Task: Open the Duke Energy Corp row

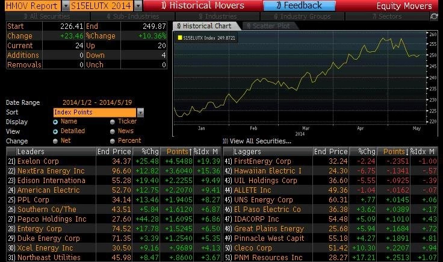Action: click(114, 238)
